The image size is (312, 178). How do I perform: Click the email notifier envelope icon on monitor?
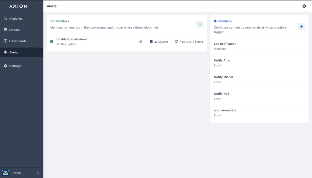click(141, 41)
